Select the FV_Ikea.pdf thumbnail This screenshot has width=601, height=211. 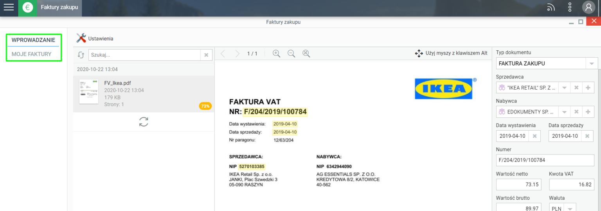(x=89, y=92)
